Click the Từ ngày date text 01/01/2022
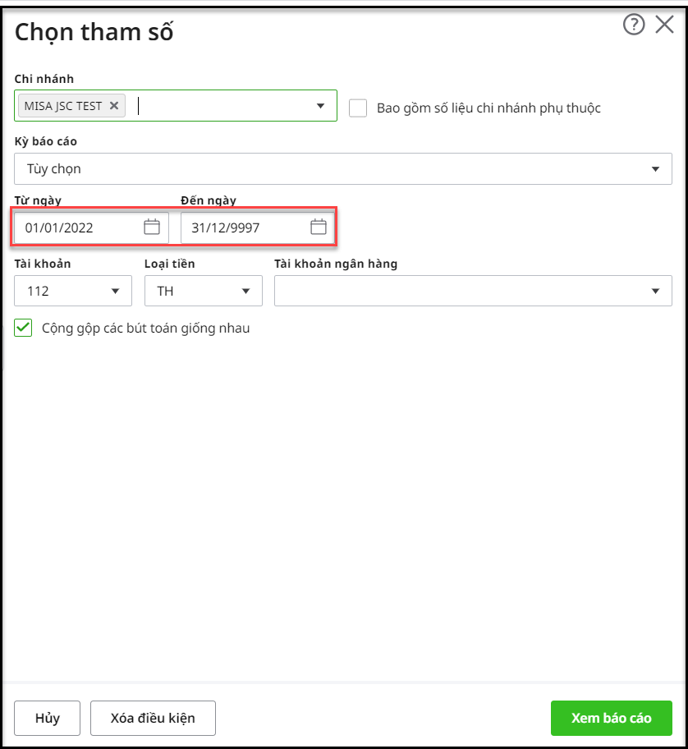Viewport: 688px width, 749px height. (59, 228)
